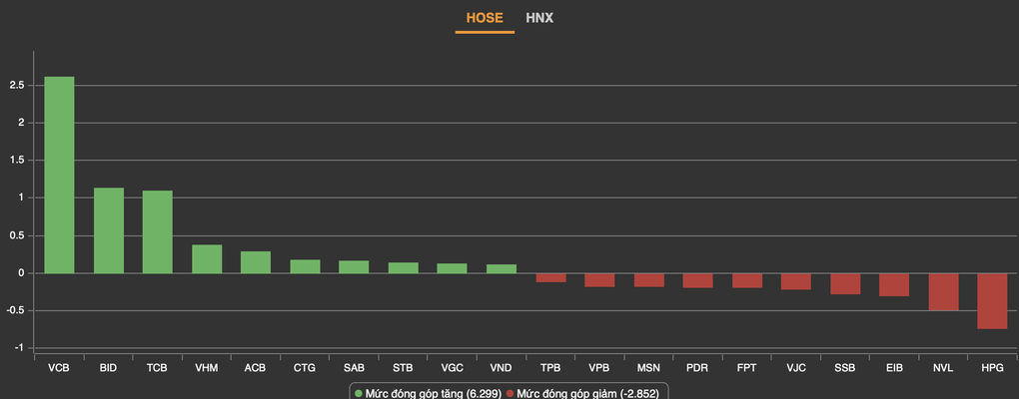
Task: Click the red VJC bar
Action: 795,281
